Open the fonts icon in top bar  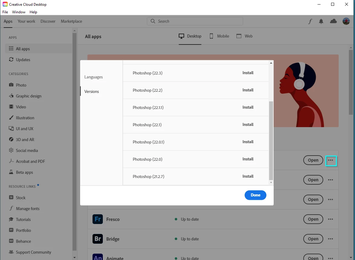point(310,21)
